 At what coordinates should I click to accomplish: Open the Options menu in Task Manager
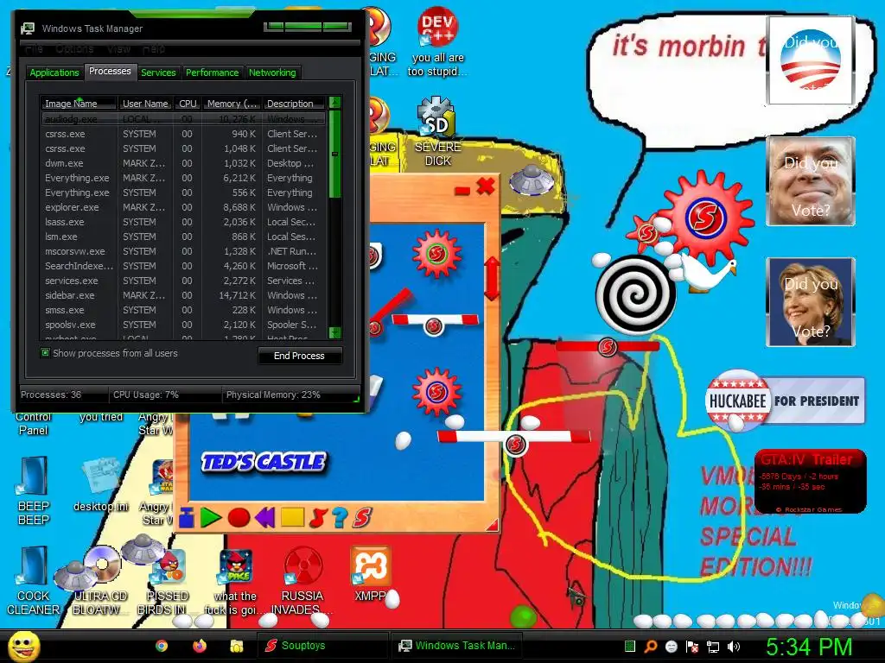click(x=74, y=49)
